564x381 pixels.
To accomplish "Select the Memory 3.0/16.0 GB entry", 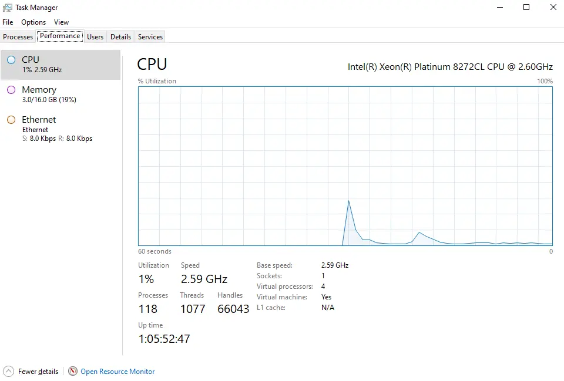I will pos(61,95).
